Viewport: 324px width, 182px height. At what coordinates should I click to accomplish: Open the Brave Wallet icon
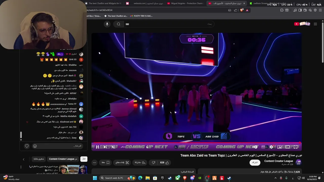click(x=305, y=10)
